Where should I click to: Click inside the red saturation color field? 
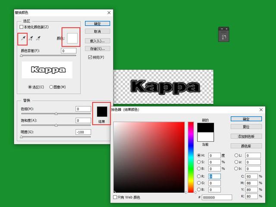pyautogui.click(x=149, y=157)
